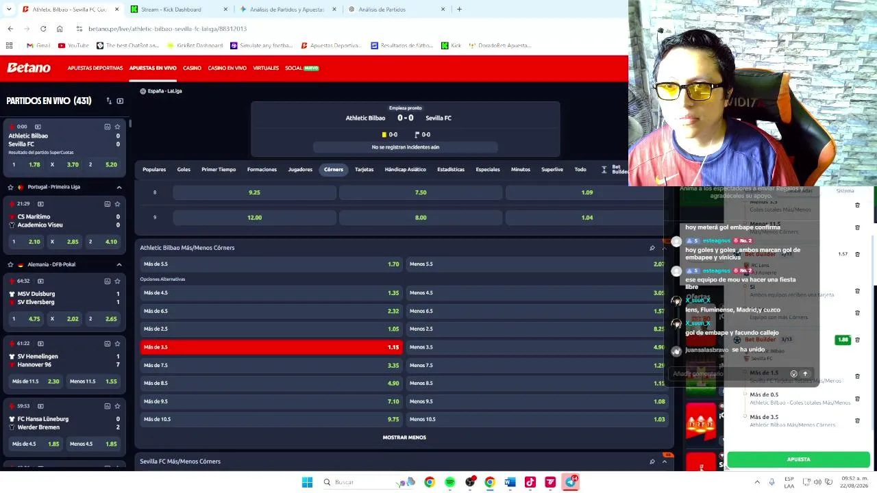Collapse the Portugal - Primeira Liga section

pyautogui.click(x=119, y=187)
